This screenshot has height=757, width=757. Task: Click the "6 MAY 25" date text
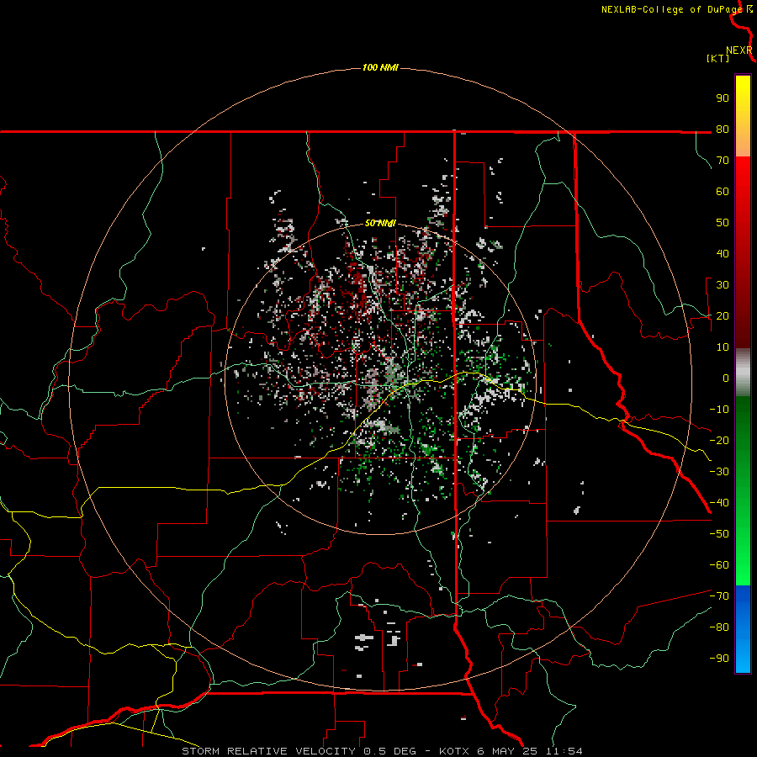click(508, 751)
